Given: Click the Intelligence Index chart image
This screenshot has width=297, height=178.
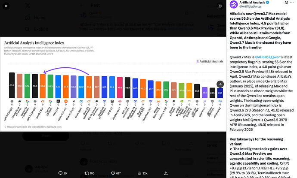Looking at the screenshot, I should 113,84.
